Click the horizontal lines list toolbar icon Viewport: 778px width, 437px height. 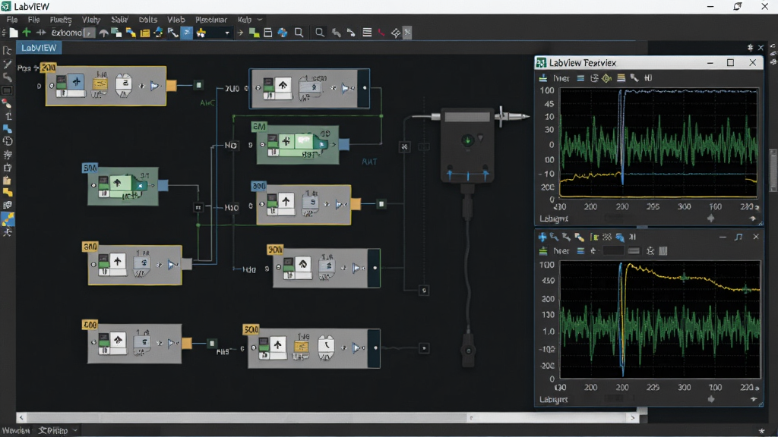(x=367, y=33)
